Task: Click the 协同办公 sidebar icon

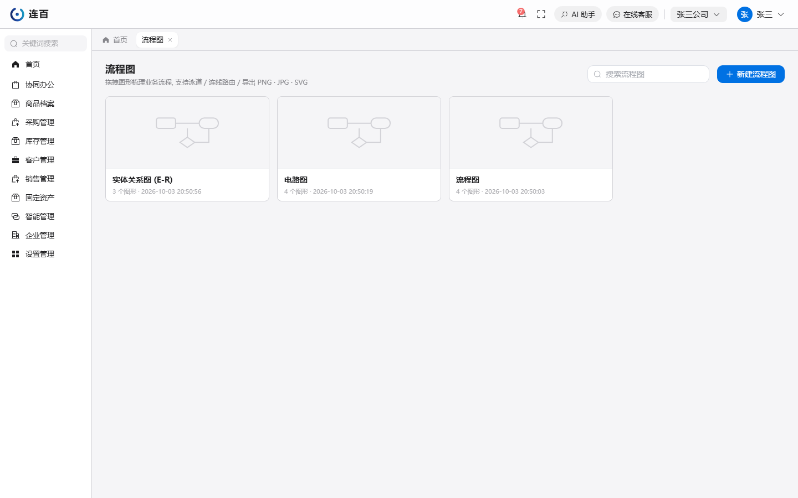Action: pos(16,85)
